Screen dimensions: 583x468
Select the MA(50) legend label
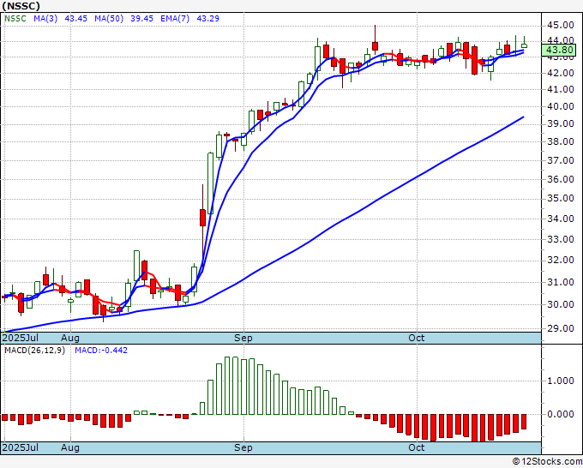point(109,19)
